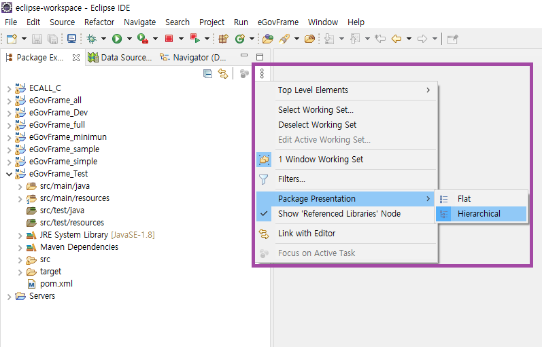Image resolution: width=542 pixels, height=347 pixels.
Task: Switch to the Navigator tab
Action: click(x=193, y=57)
